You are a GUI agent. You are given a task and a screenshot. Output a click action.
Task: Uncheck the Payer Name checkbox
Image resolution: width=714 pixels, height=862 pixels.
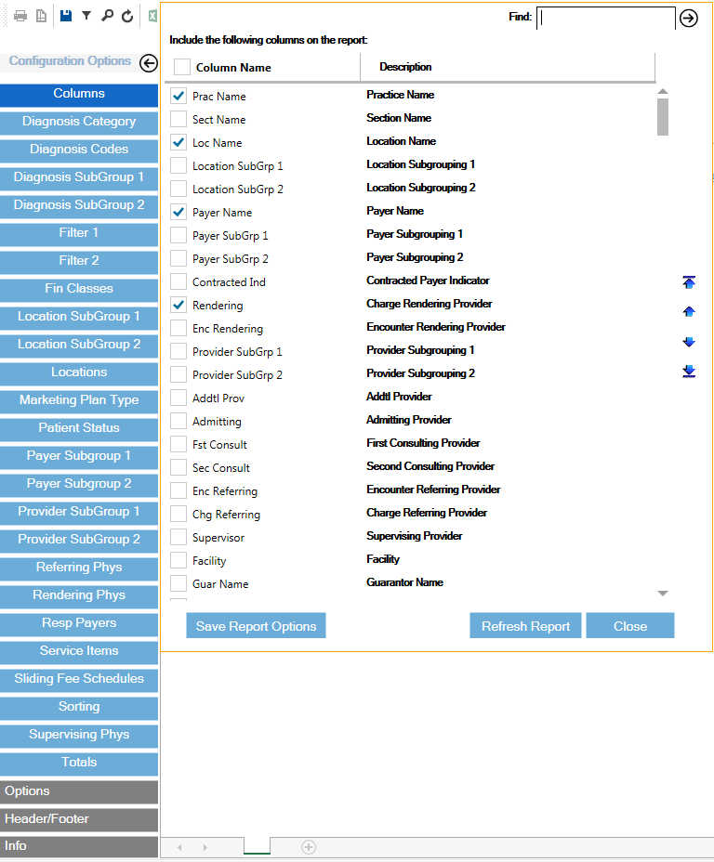178,212
